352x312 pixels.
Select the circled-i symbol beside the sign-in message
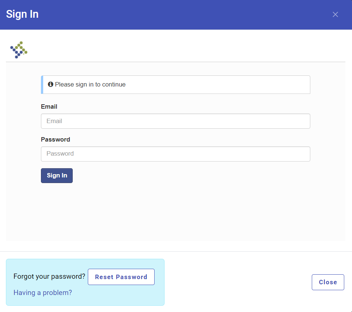[51, 84]
